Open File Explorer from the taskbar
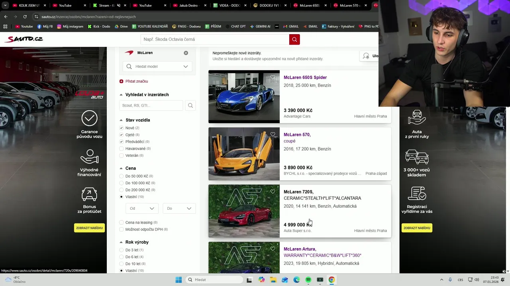 (273, 280)
